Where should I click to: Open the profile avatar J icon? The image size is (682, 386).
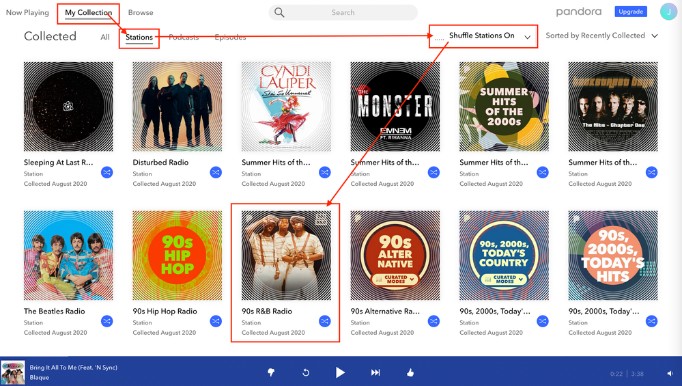tap(668, 12)
